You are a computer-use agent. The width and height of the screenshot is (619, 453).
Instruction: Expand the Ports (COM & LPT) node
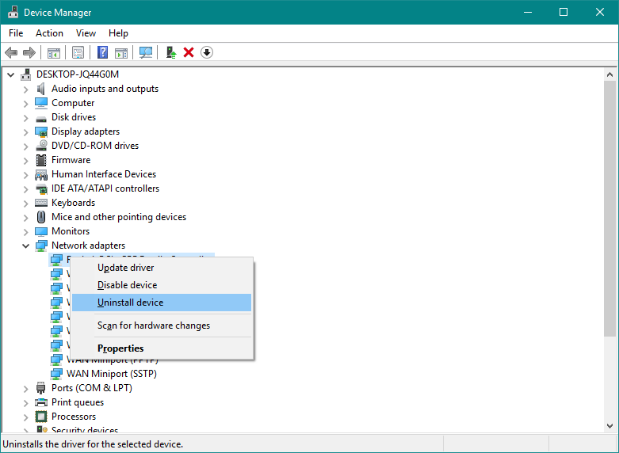25,388
